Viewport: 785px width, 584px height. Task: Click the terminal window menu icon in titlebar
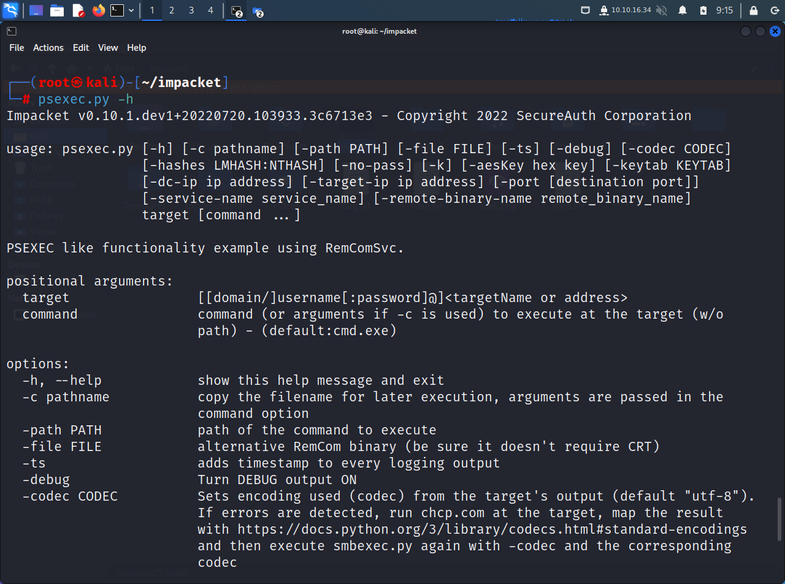(x=12, y=31)
